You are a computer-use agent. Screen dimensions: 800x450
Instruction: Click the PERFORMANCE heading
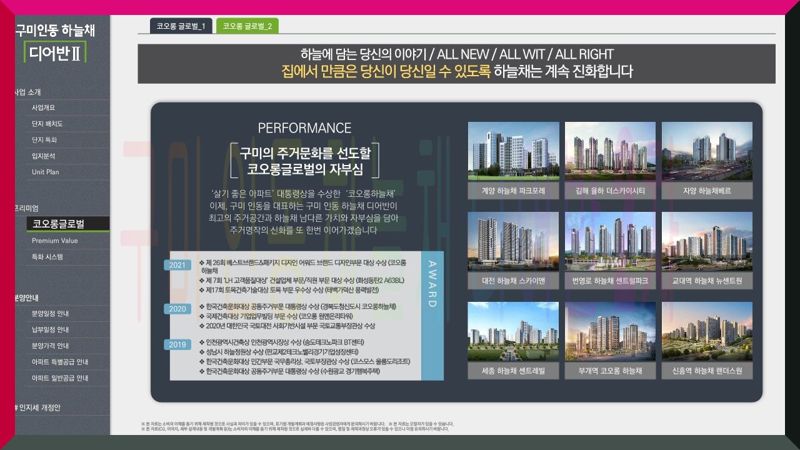coord(304,128)
